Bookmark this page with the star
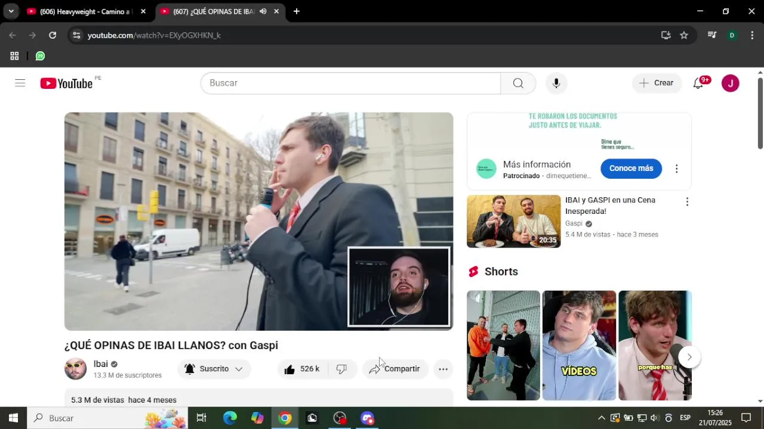This screenshot has height=429, width=764. 684,35
